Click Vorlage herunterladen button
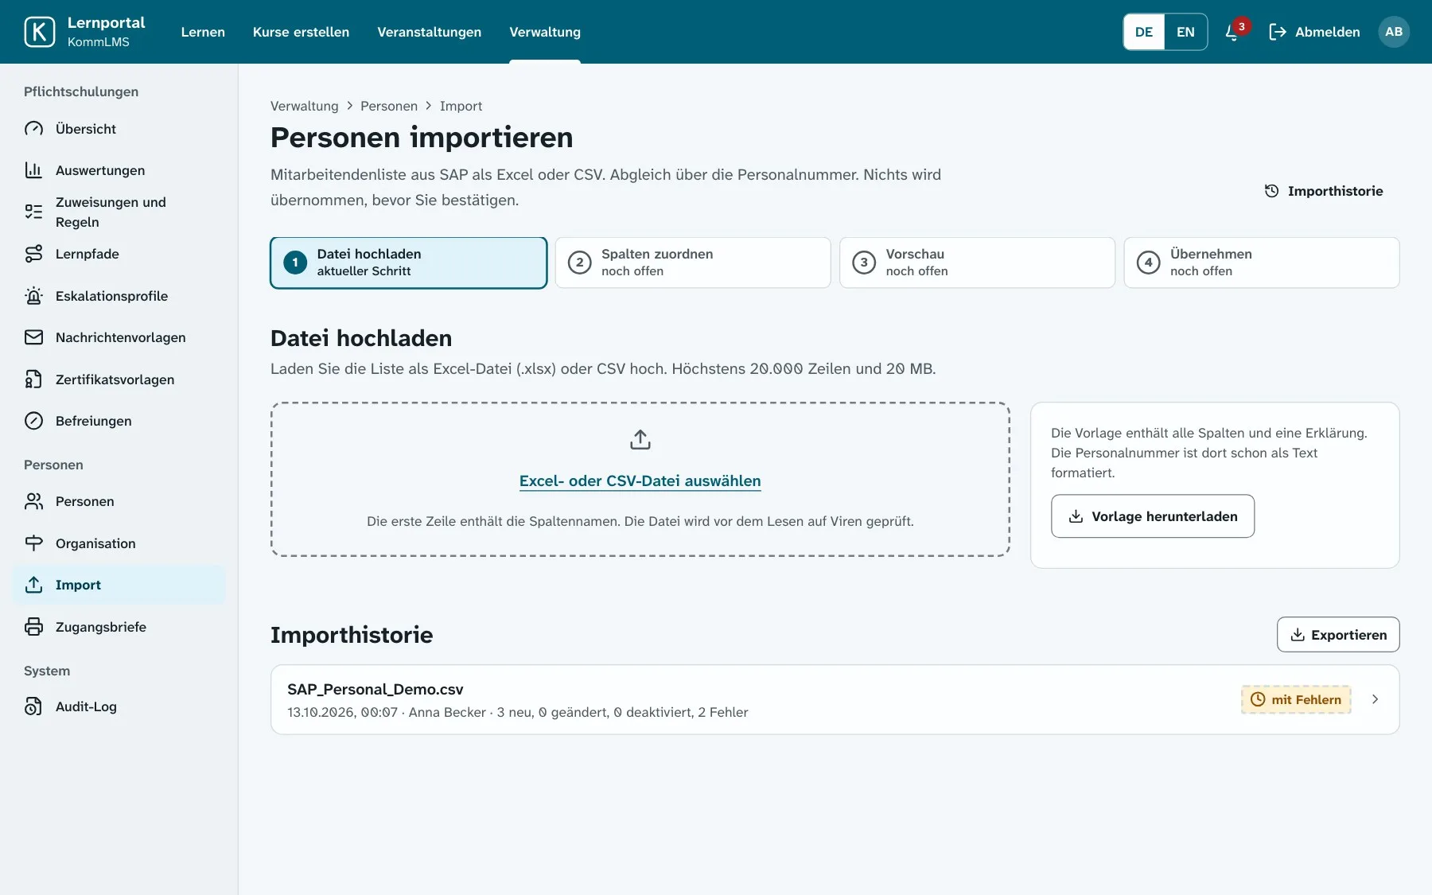Screen dimensions: 1432x895 [x=1153, y=516]
